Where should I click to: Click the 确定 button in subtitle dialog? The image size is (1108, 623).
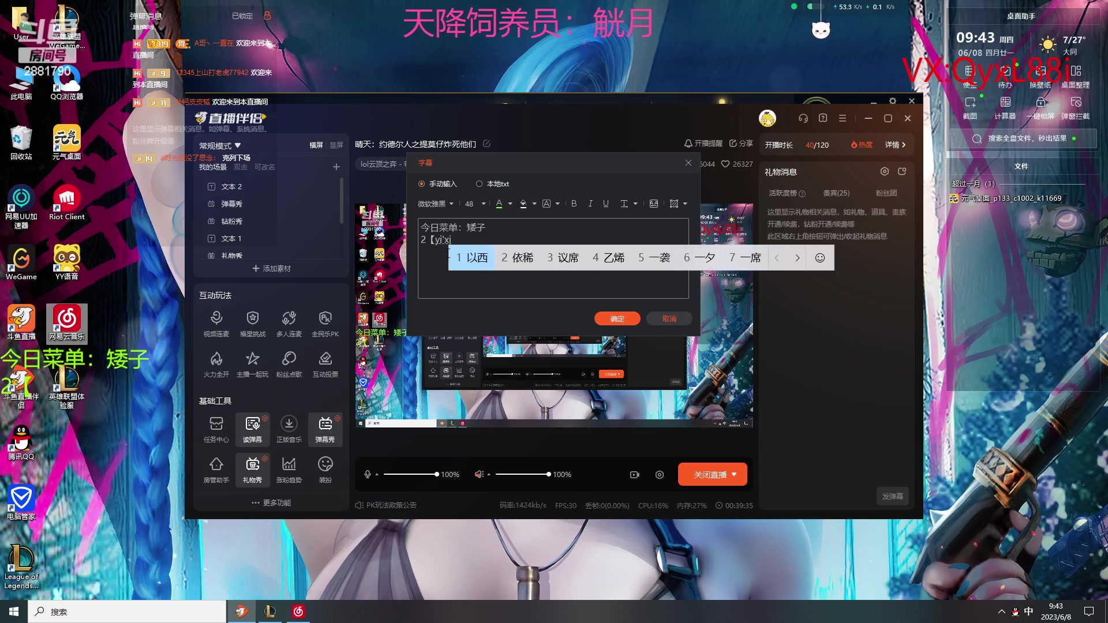click(617, 318)
